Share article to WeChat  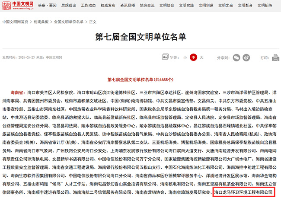[236, 57]
